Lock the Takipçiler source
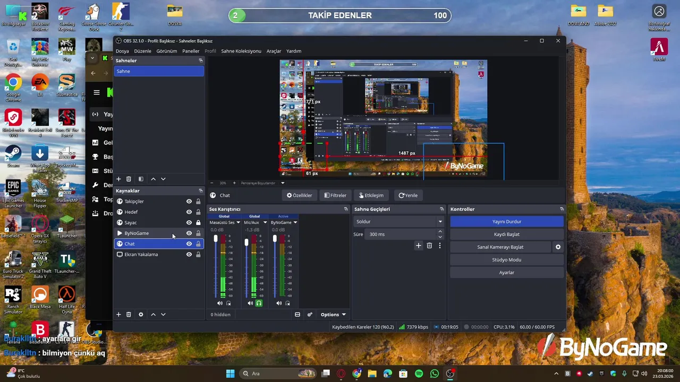Image resolution: width=680 pixels, height=382 pixels. click(x=198, y=202)
